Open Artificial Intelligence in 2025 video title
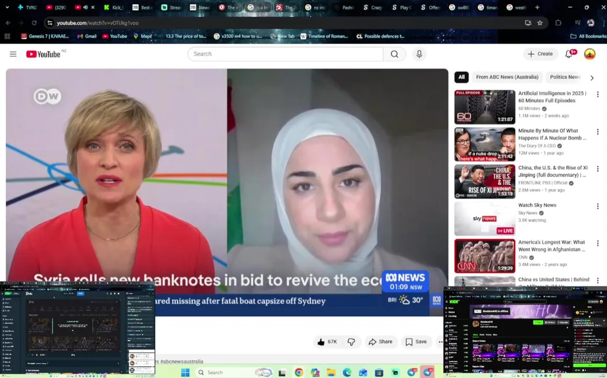Screen dimensions: 607x378 (x=552, y=97)
